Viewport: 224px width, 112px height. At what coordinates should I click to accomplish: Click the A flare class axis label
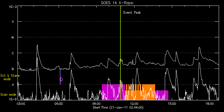[13, 85]
